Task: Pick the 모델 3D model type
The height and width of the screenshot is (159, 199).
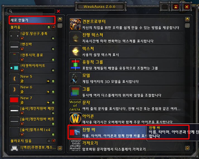Action: click(x=126, y=78)
